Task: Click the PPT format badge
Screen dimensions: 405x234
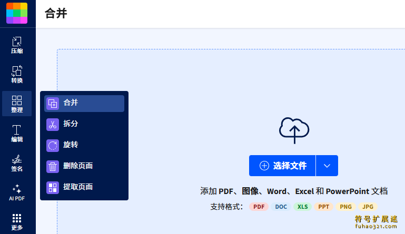Action: (324, 207)
